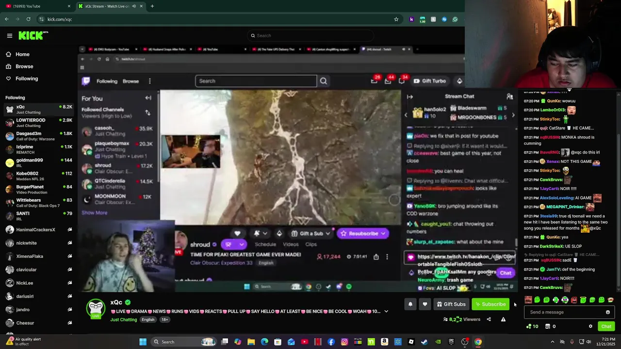Reload the kick.com page

[28, 19]
